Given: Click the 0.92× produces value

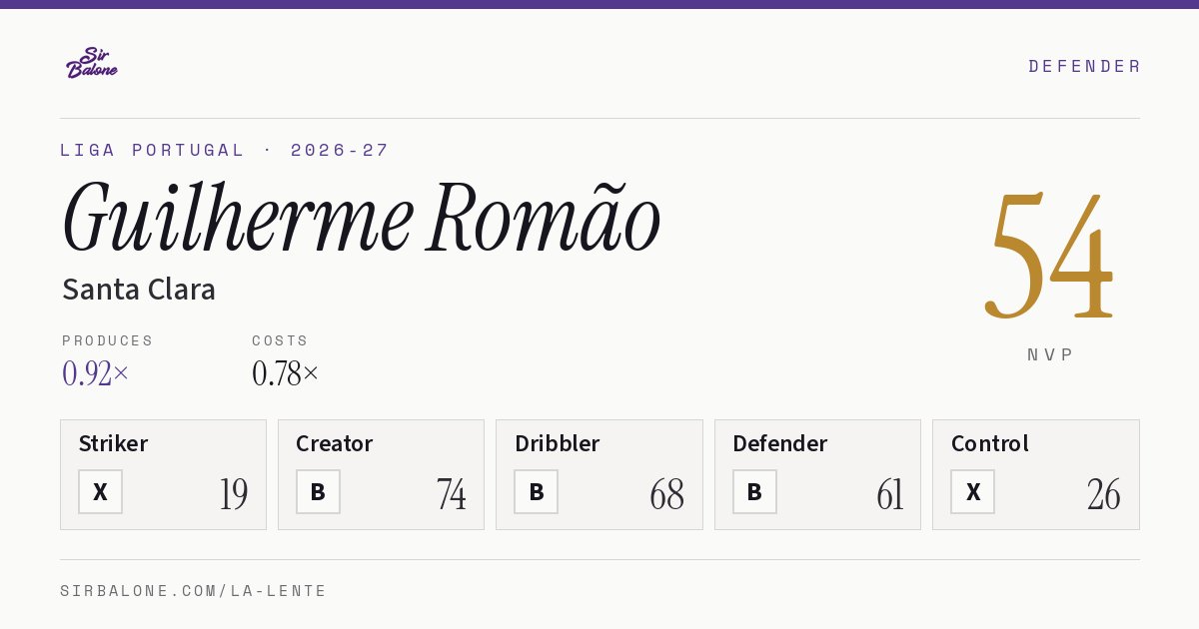Looking at the screenshot, I should [x=96, y=373].
